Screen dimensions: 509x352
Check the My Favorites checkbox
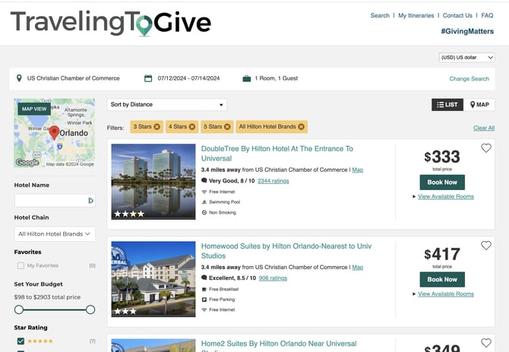[x=21, y=265]
